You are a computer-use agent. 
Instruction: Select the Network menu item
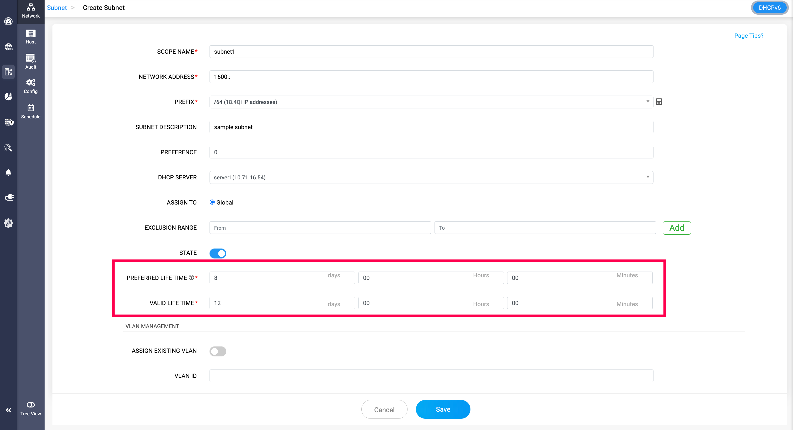click(x=30, y=10)
